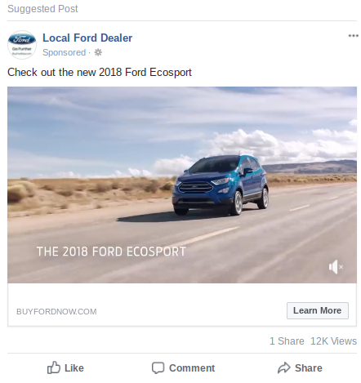Unmute the video with speaker icon
361x383 pixels.
tap(336, 267)
